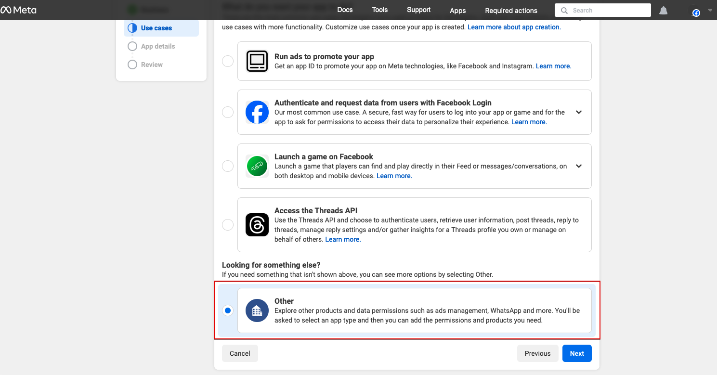Image resolution: width=717 pixels, height=375 pixels.
Task: Click the Facebook profile avatar icon
Action: (x=696, y=13)
